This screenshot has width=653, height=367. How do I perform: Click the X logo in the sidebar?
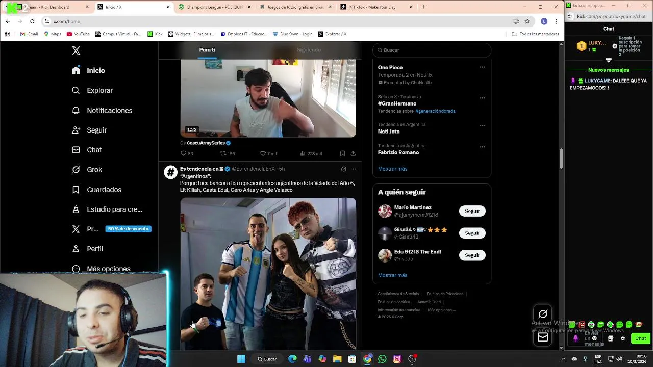76,50
